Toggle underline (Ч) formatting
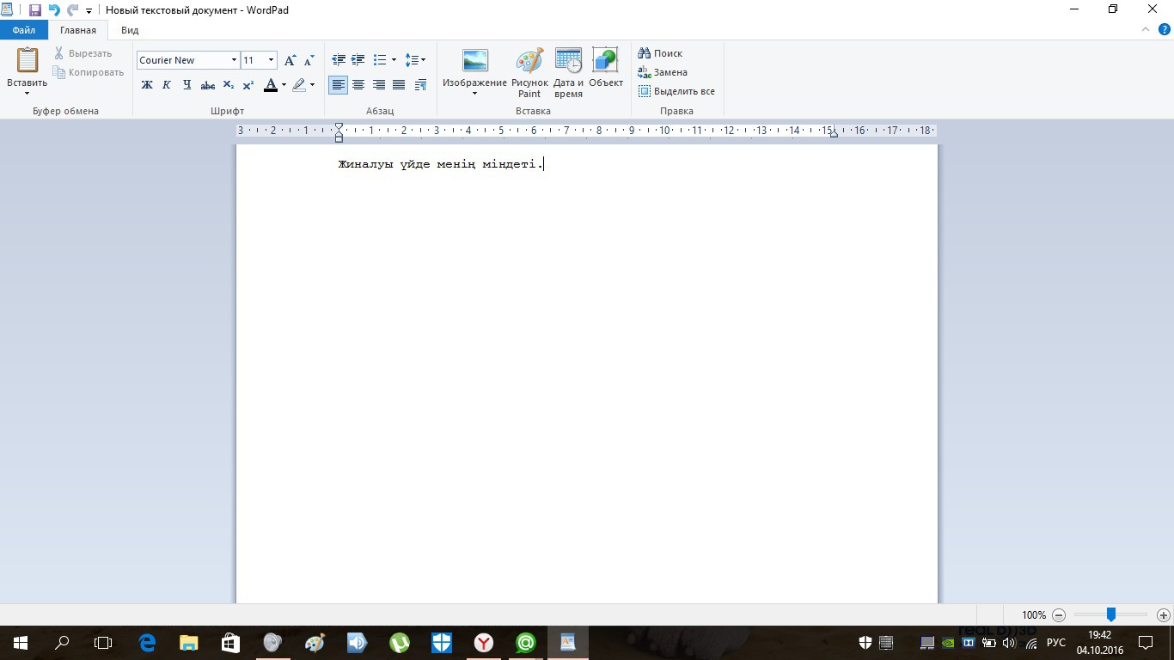1174x660 pixels. 186,85
